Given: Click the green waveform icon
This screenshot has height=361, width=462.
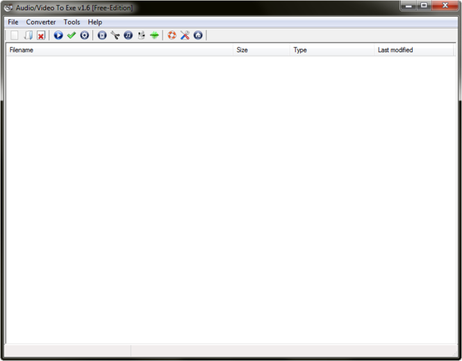Looking at the screenshot, I should coord(154,35).
